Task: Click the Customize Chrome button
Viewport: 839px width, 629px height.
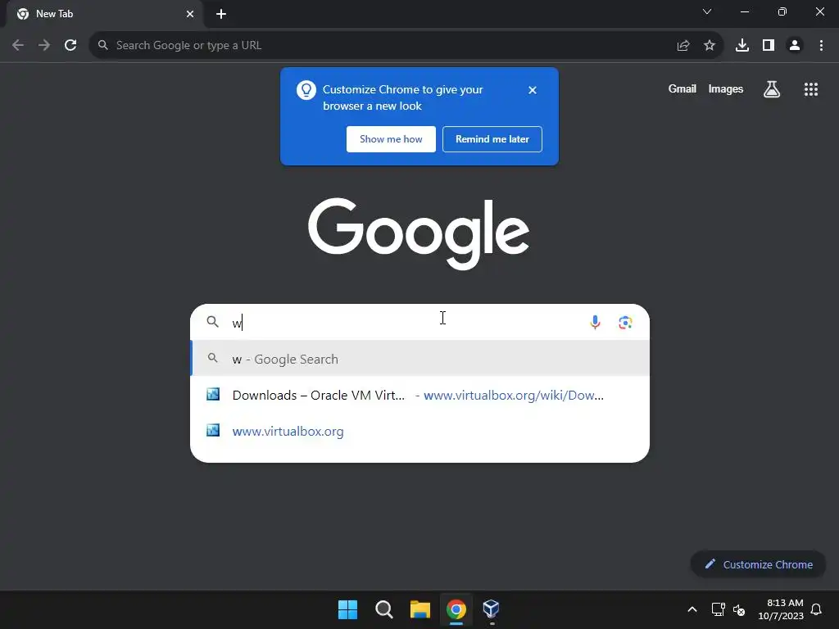Action: 758,564
